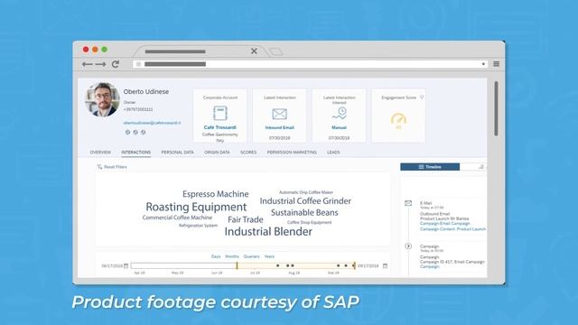Image resolution: width=578 pixels, height=325 pixels.
Task: Click the page vertical scrollbar
Action: pos(496,108)
